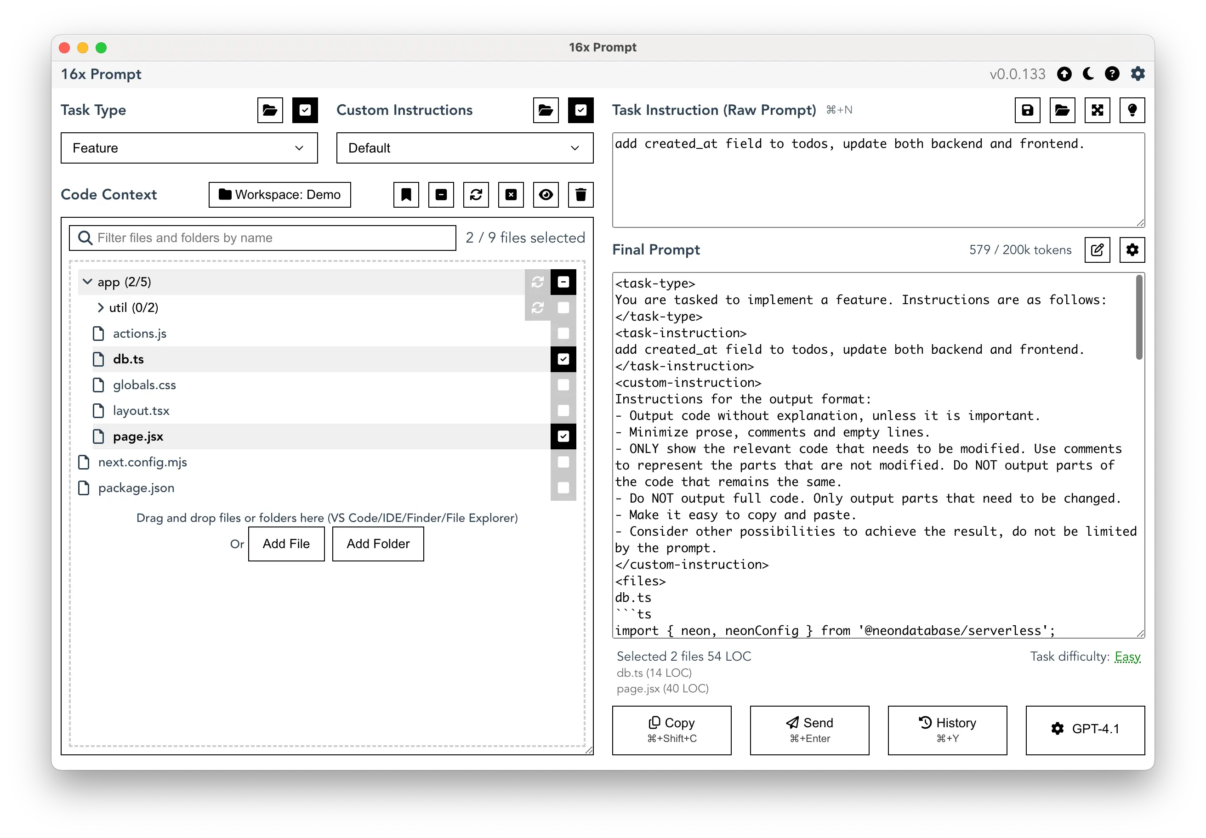The height and width of the screenshot is (838, 1206).
Task: Uncheck the page.jsx checkbox
Action: (563, 436)
